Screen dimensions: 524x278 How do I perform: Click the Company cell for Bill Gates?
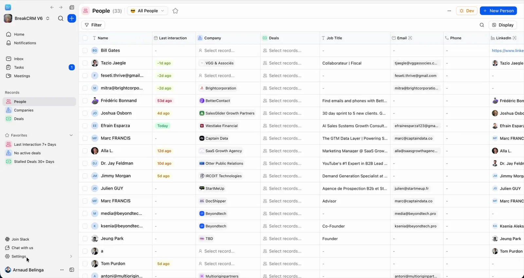228,51
